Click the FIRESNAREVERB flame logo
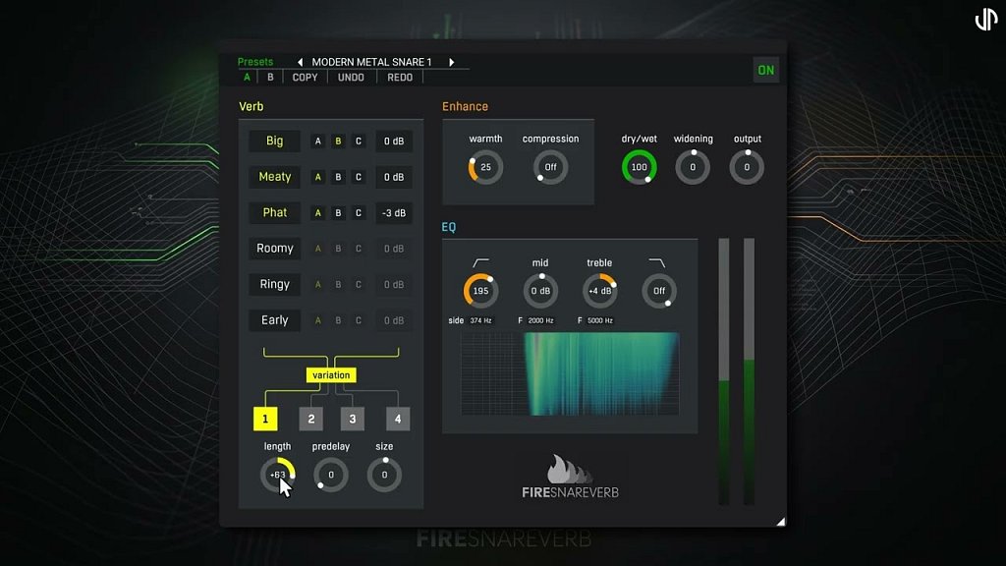 (570, 477)
